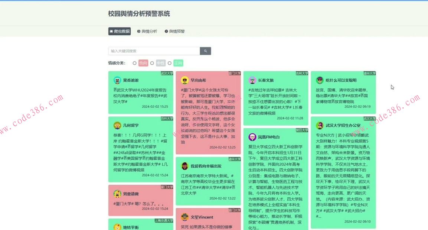This screenshot has height=230, width=428.
Task: Click the red 负向 sentiment label
Action: tap(143, 63)
